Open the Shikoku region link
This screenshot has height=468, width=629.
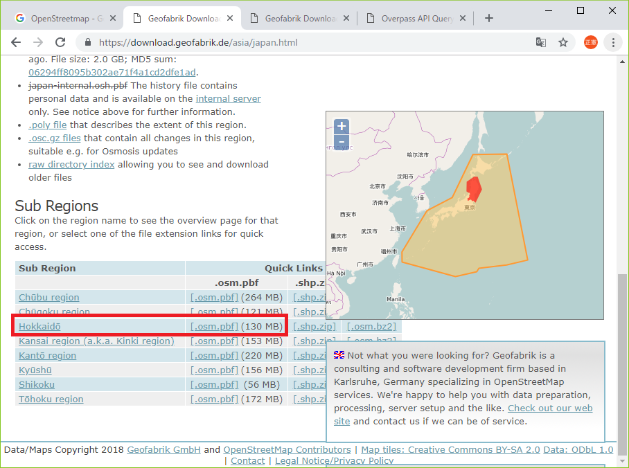coord(37,385)
